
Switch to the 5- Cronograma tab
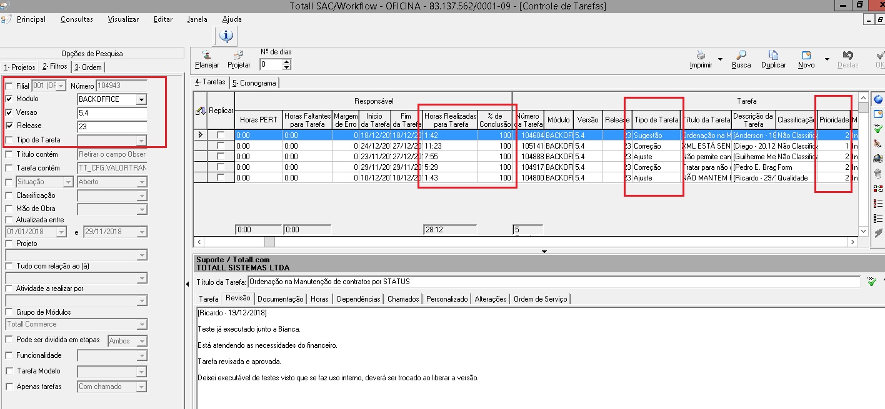[254, 82]
